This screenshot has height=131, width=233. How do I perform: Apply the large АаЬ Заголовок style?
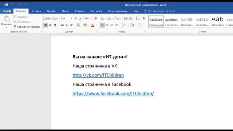218,22
